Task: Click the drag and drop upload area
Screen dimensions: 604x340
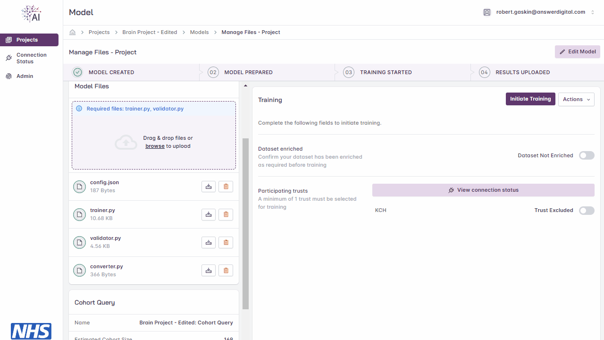Action: pyautogui.click(x=154, y=135)
